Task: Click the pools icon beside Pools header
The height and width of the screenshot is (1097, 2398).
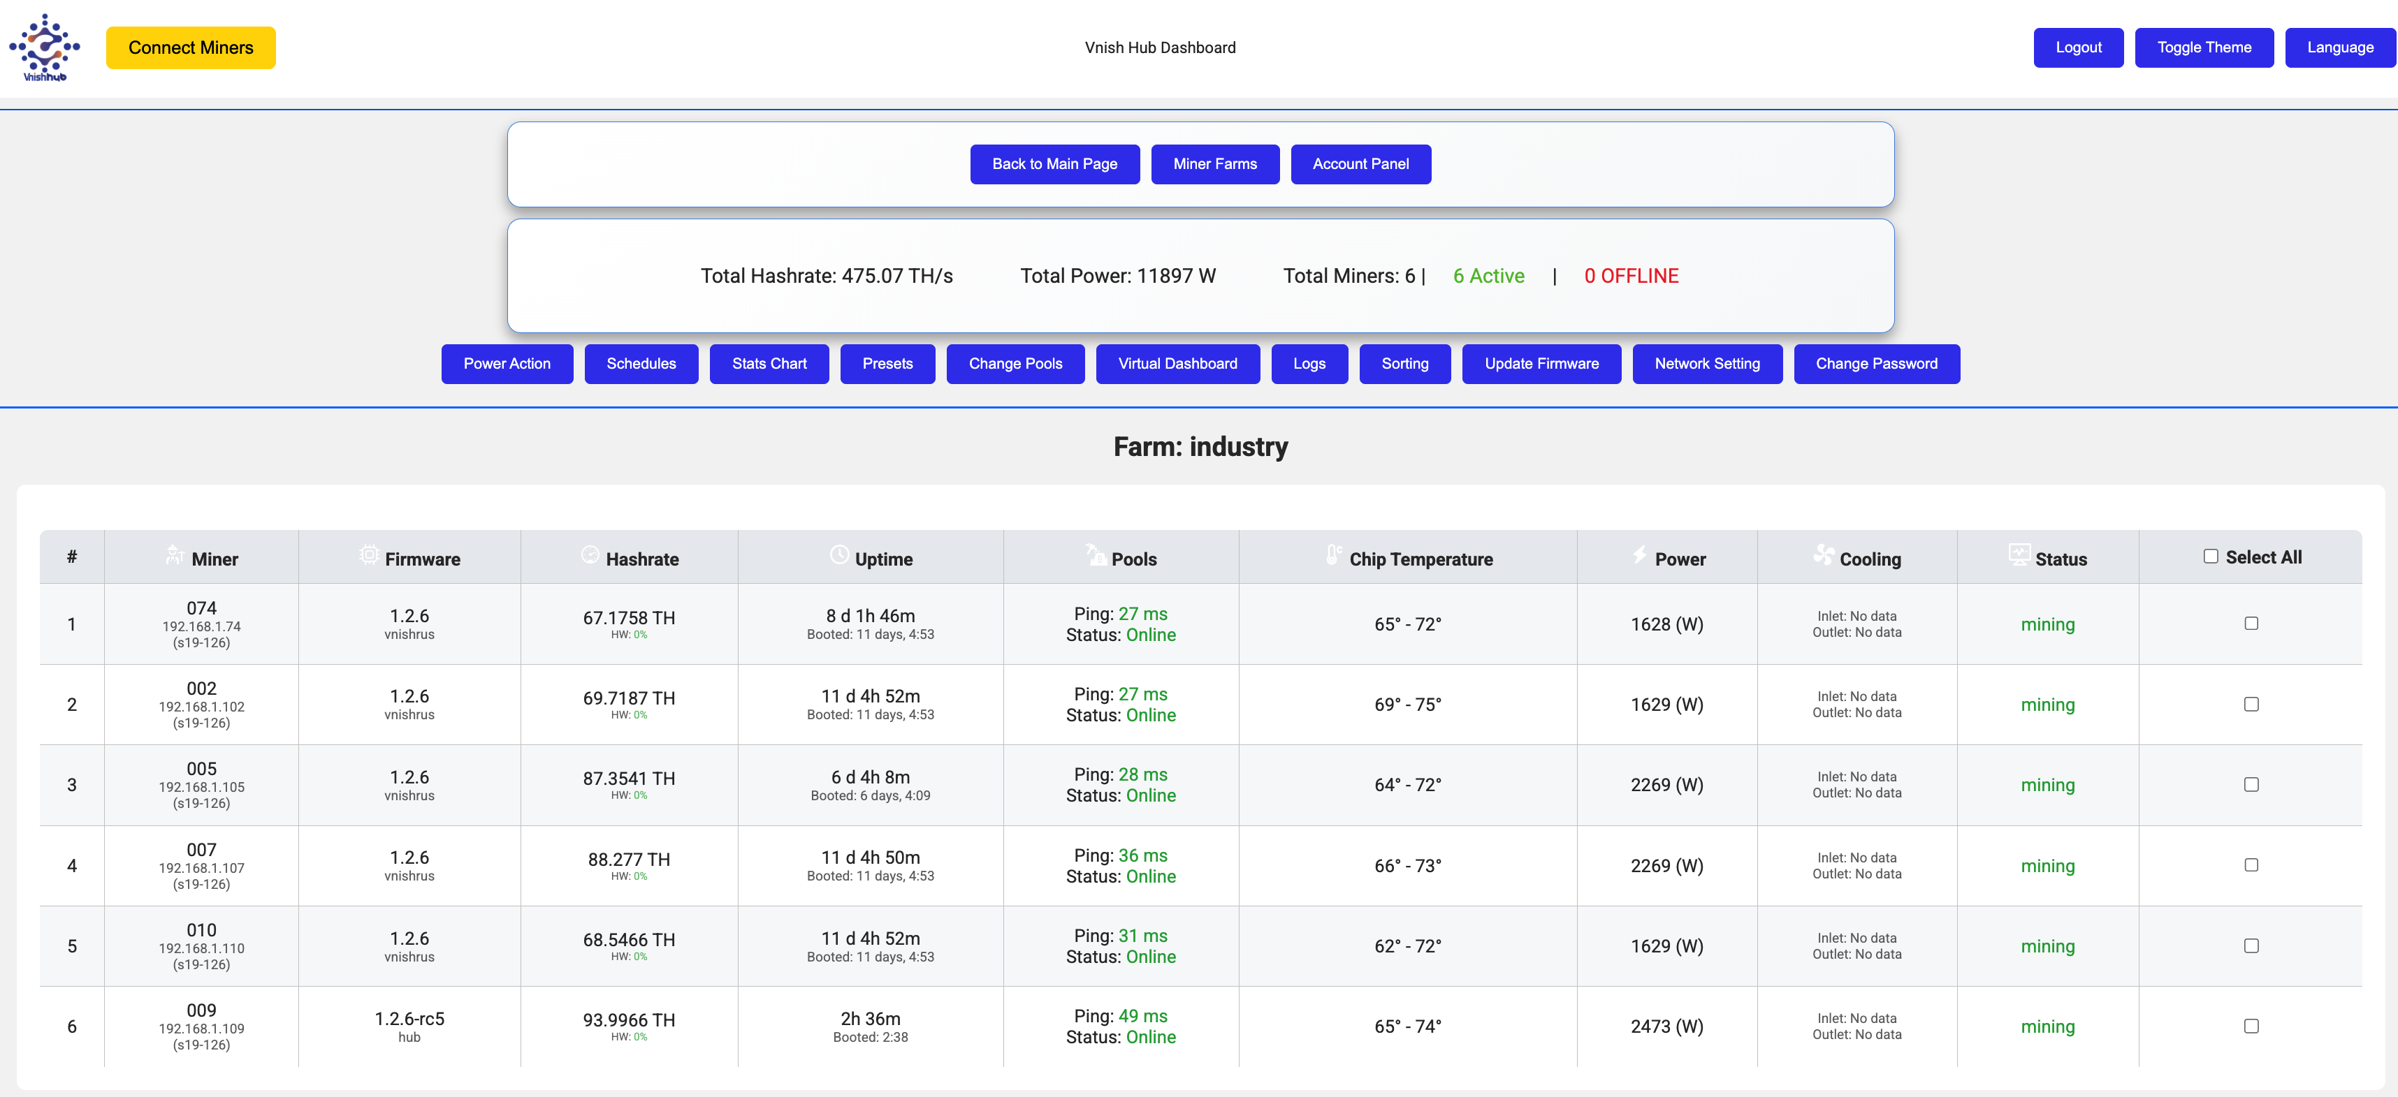Action: click(1096, 555)
